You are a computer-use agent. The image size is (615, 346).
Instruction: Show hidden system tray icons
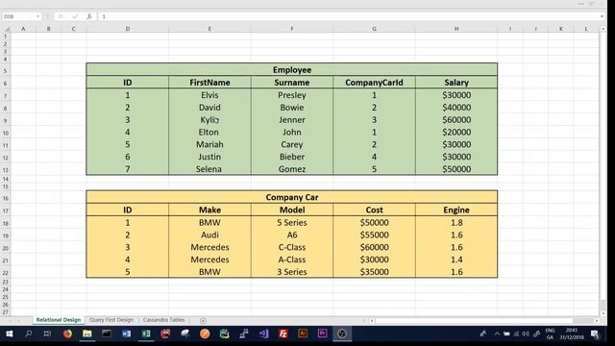[497, 334]
